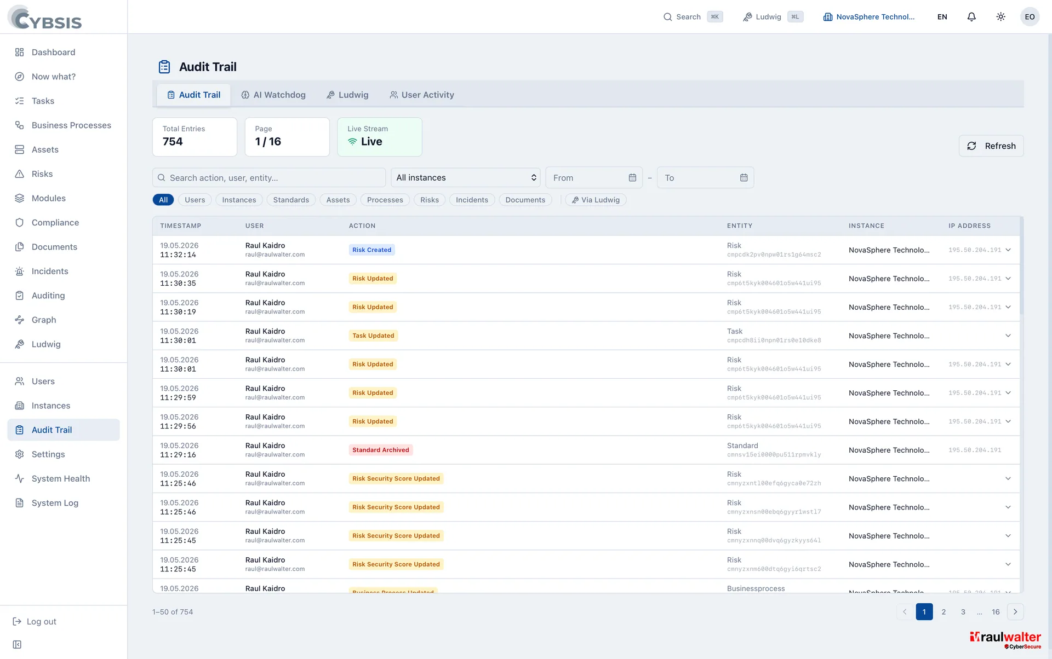Click the Cybsis logo
This screenshot has height=659, width=1052.
(45, 18)
